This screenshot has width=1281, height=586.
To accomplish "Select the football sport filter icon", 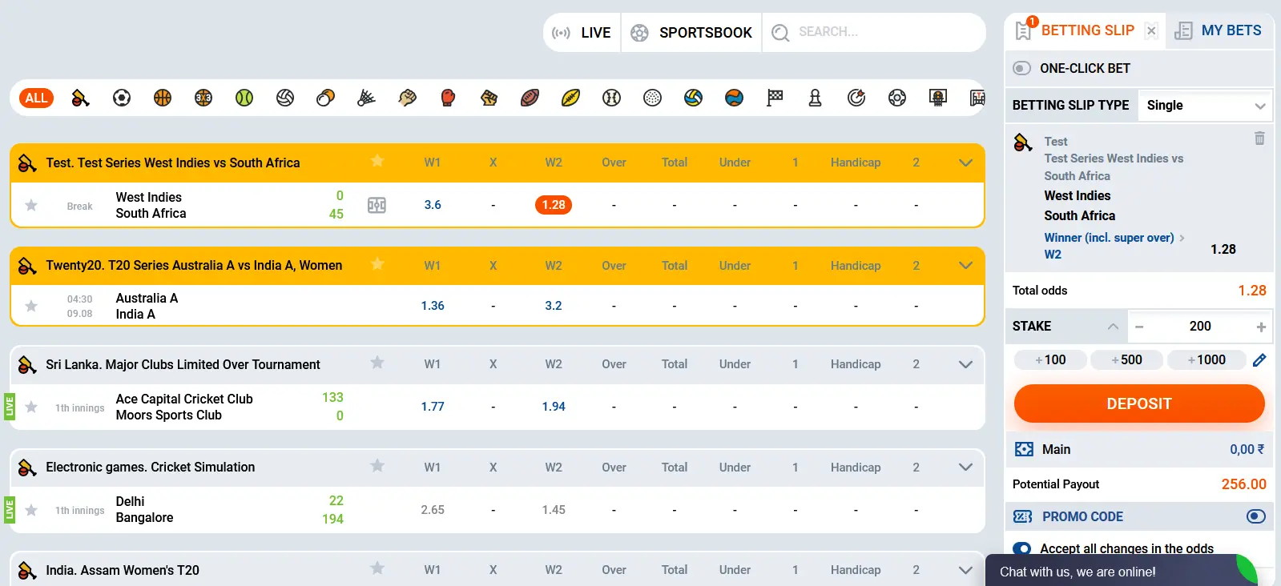I will point(122,98).
